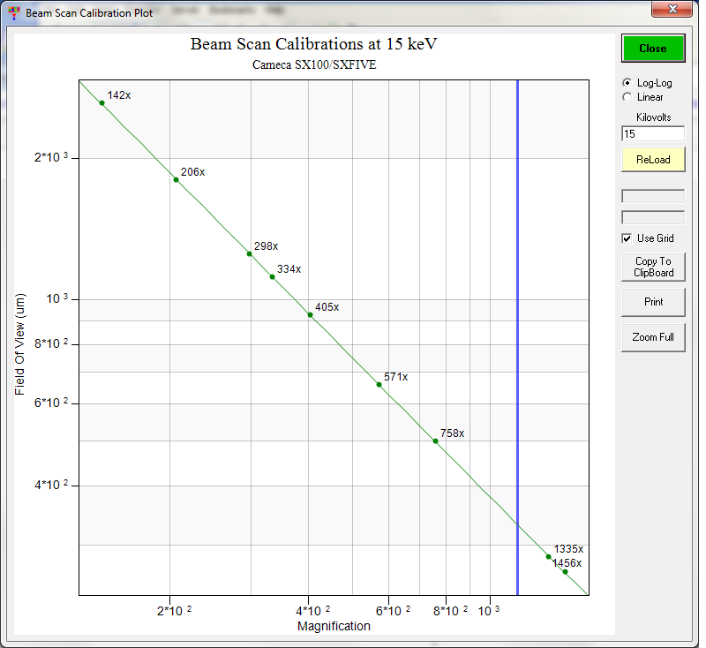Click the Kilovolts input field
This screenshot has width=706, height=648.
point(653,134)
